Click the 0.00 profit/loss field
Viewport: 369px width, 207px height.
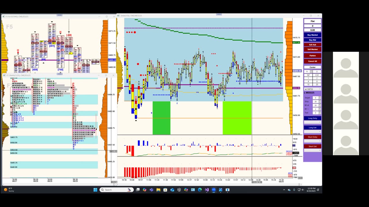click(x=312, y=30)
